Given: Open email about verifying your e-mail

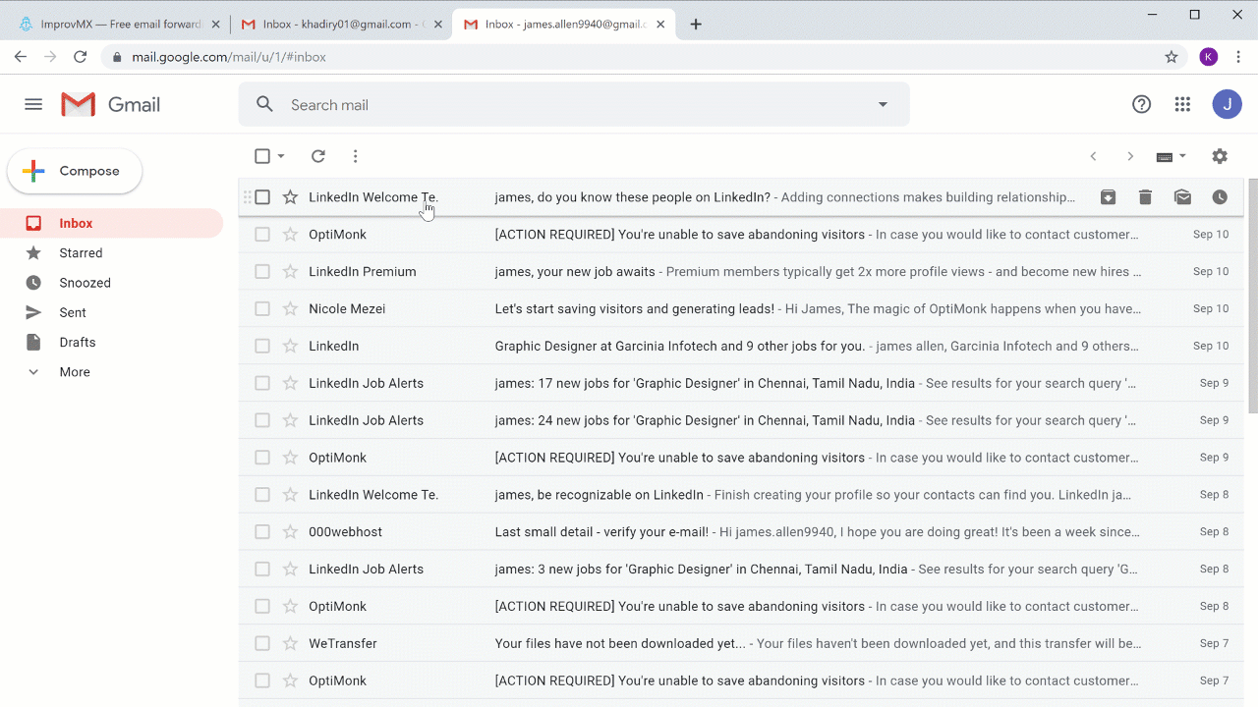Looking at the screenshot, I should pos(741,531).
